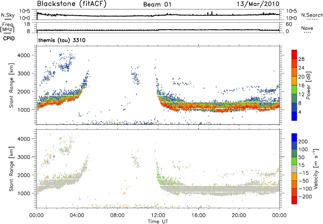Click the 'Slant Range [km]' label of power plot
This screenshot has width=323, height=224.
pos(11,85)
